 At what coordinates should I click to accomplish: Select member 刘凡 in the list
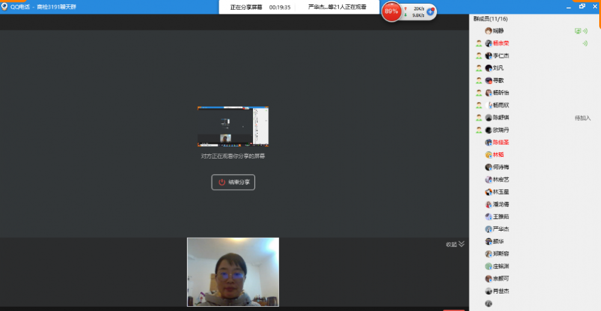pyautogui.click(x=498, y=68)
